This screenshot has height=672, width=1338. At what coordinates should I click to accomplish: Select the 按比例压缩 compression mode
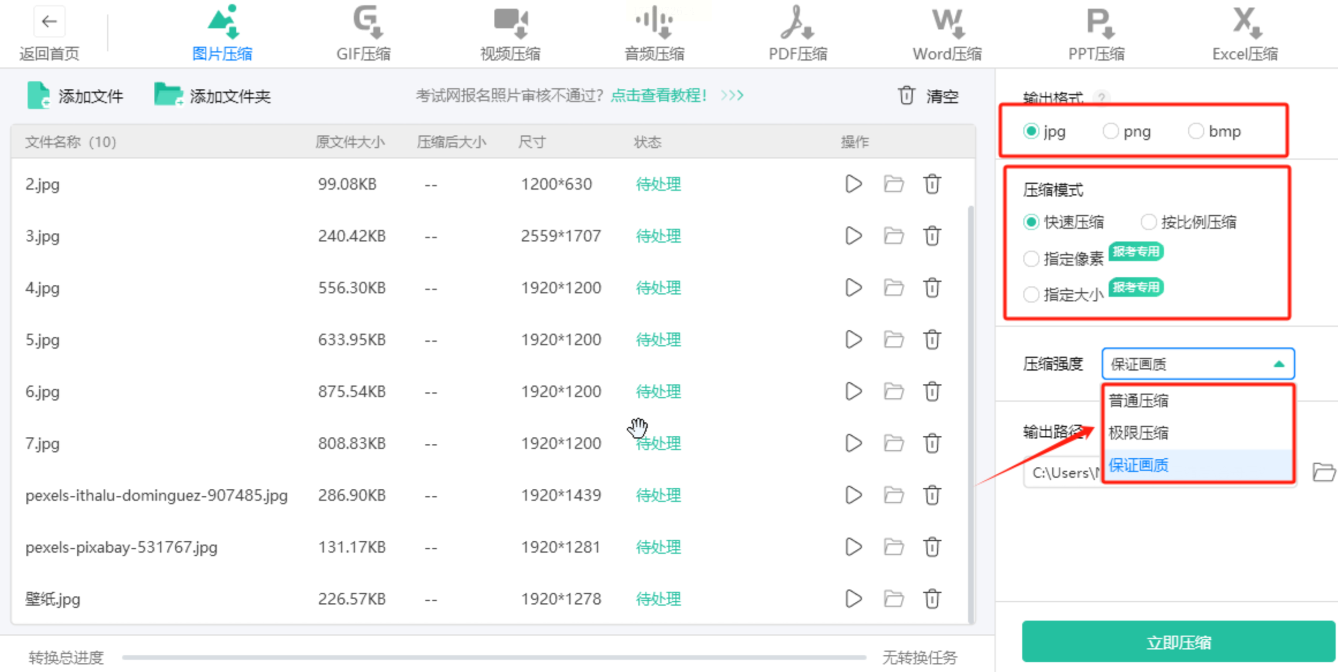pyautogui.click(x=1148, y=222)
